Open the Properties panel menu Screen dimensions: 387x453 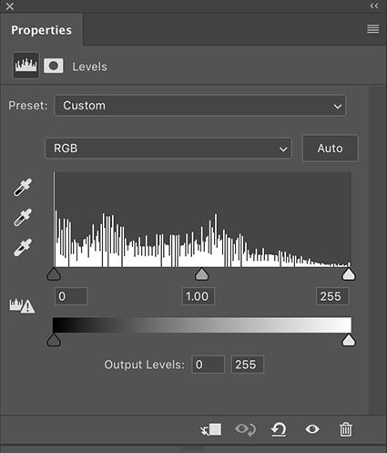click(x=373, y=29)
